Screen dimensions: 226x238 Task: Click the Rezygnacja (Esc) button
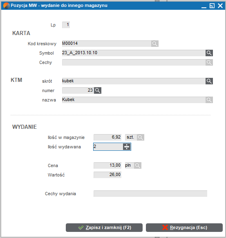pyautogui.click(x=184, y=227)
